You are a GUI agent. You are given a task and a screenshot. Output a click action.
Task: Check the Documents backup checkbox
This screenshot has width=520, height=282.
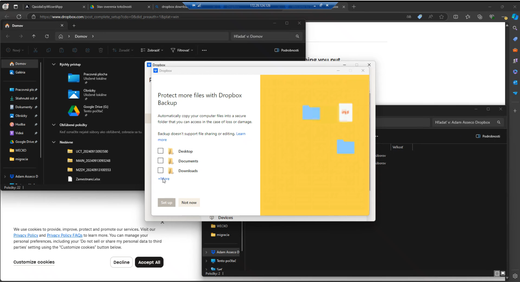coord(160,160)
